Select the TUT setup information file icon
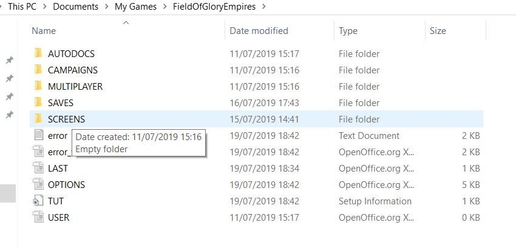 [38, 201]
